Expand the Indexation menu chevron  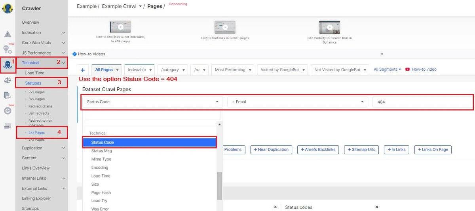point(64,33)
